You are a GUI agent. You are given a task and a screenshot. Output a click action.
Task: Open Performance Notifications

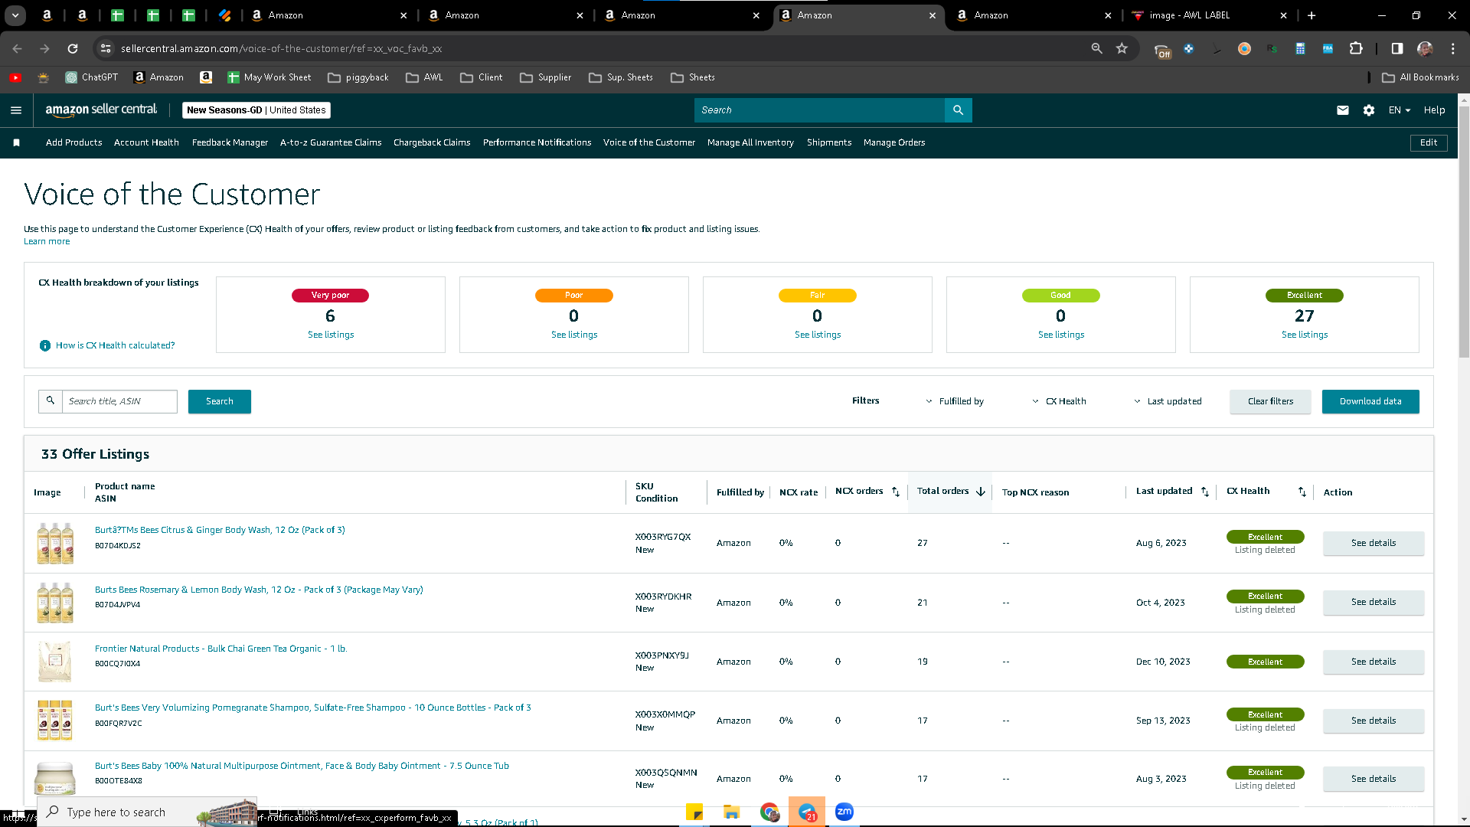(x=537, y=142)
